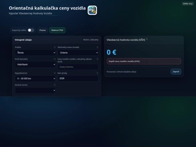Click the Stiahnuť PDF button
Screen dimensions: 196x147
[x=57, y=30]
